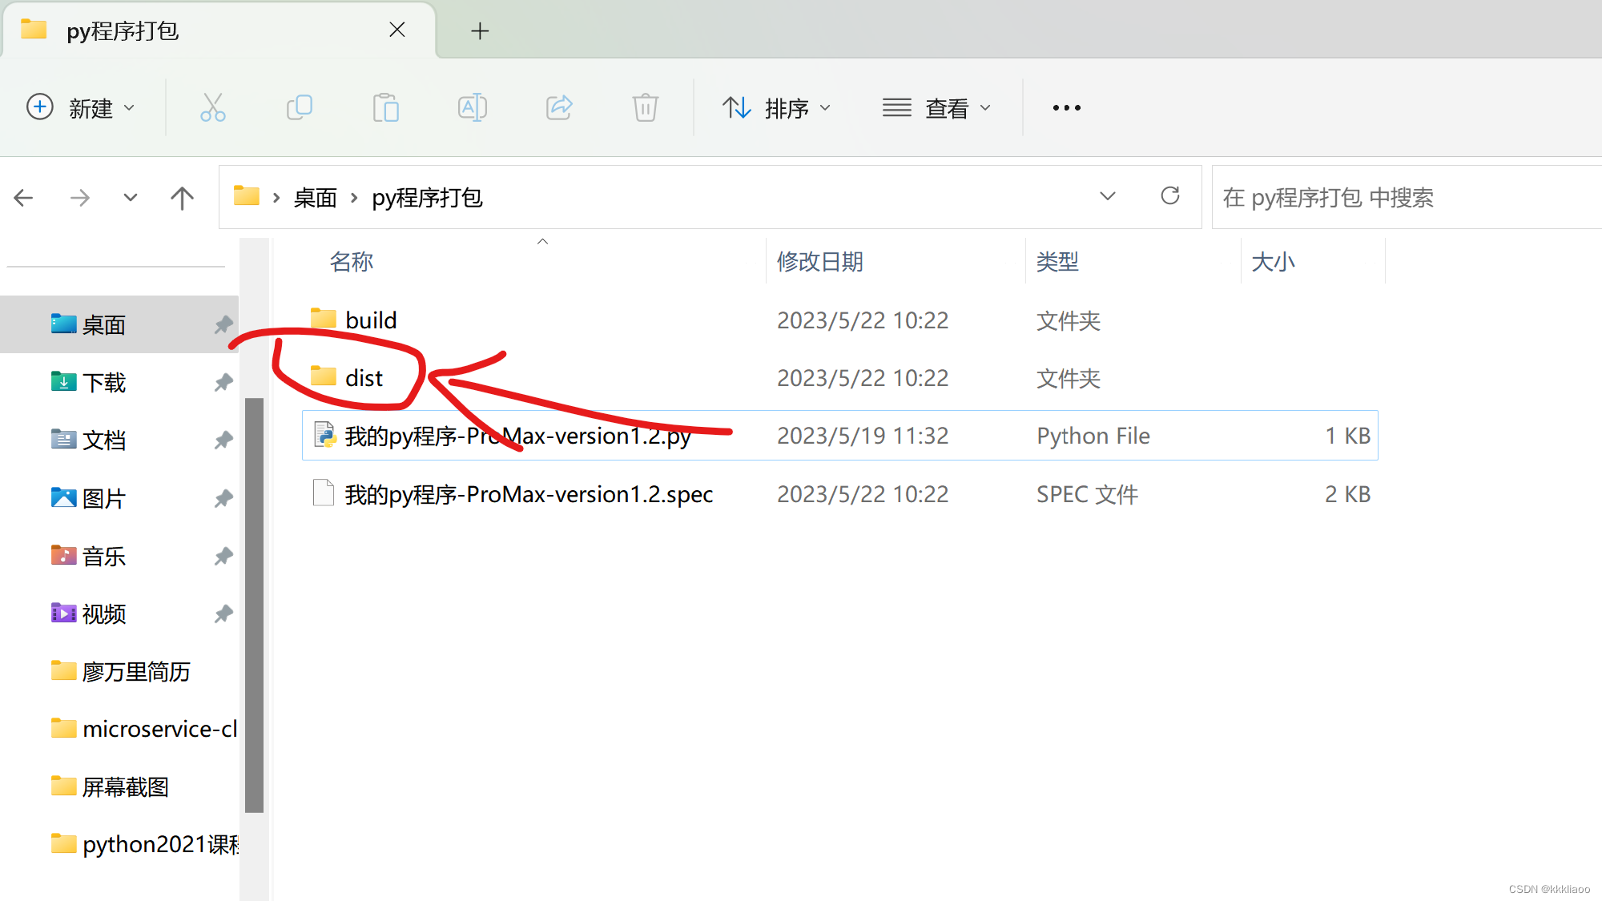Add a new tab with plus button
1602x901 pixels.
(x=480, y=31)
